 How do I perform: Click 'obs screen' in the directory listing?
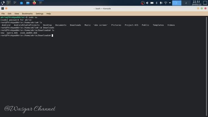click(100, 25)
